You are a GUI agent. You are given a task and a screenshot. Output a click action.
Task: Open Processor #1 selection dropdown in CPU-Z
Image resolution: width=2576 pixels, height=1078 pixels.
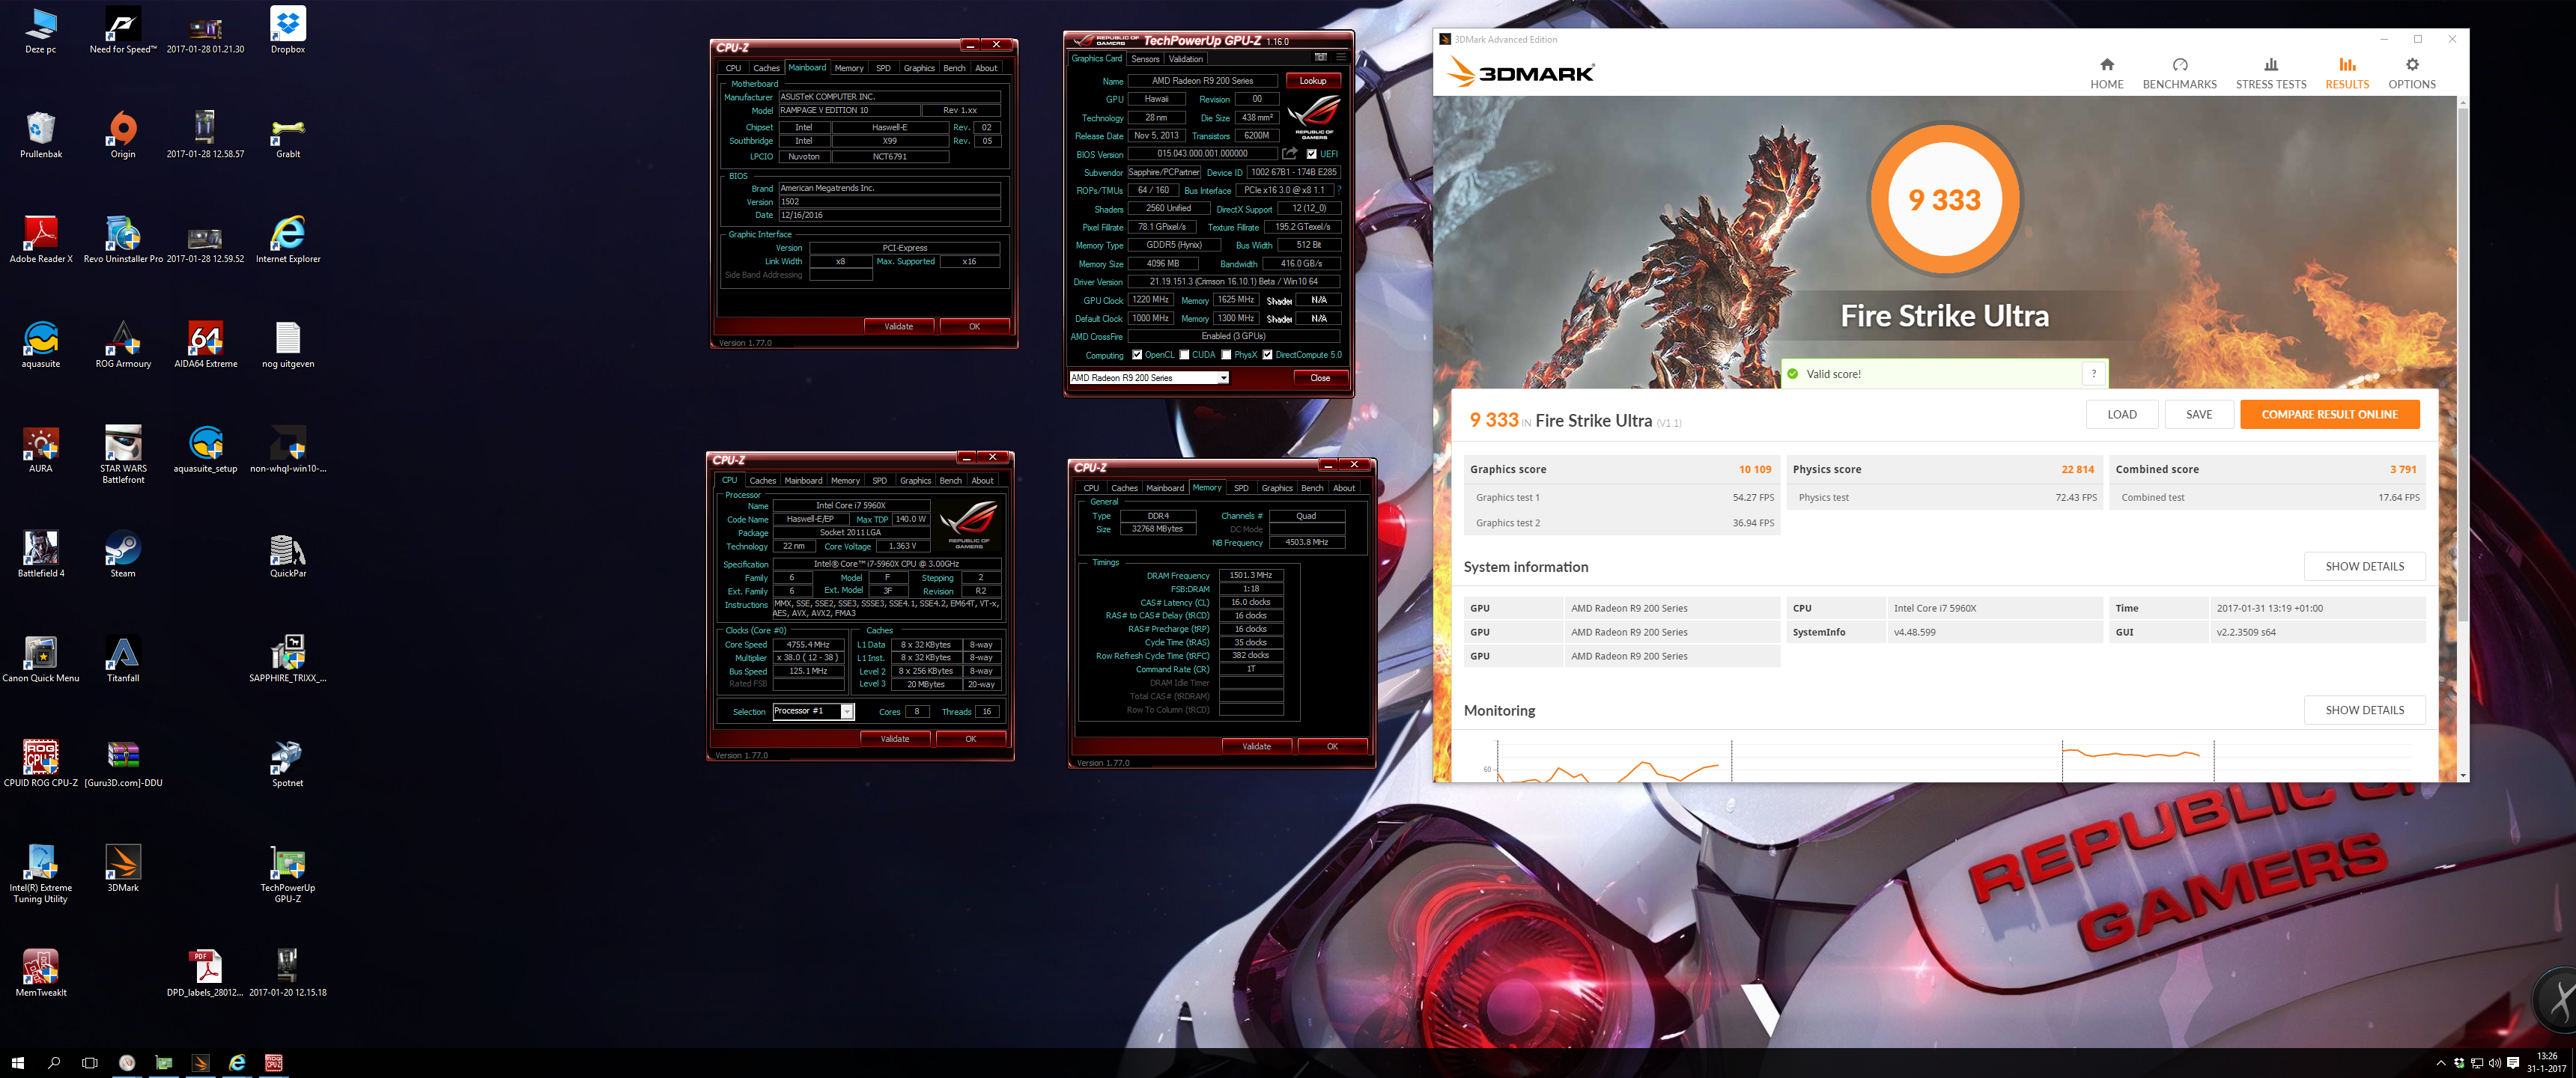pos(813,711)
